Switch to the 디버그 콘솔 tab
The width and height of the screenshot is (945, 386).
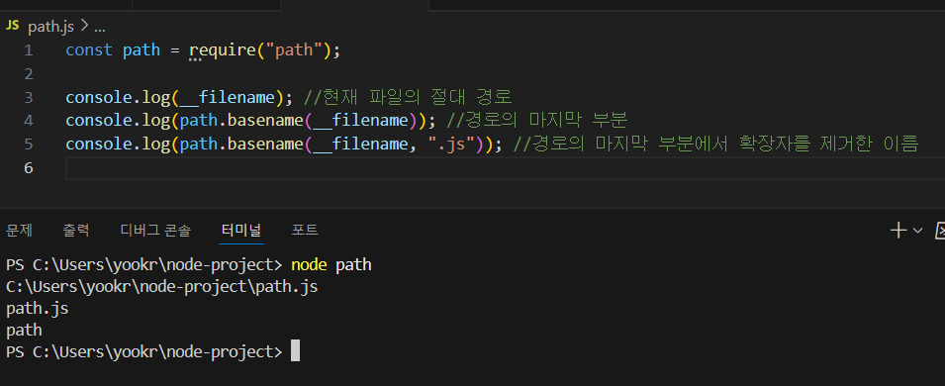point(155,230)
